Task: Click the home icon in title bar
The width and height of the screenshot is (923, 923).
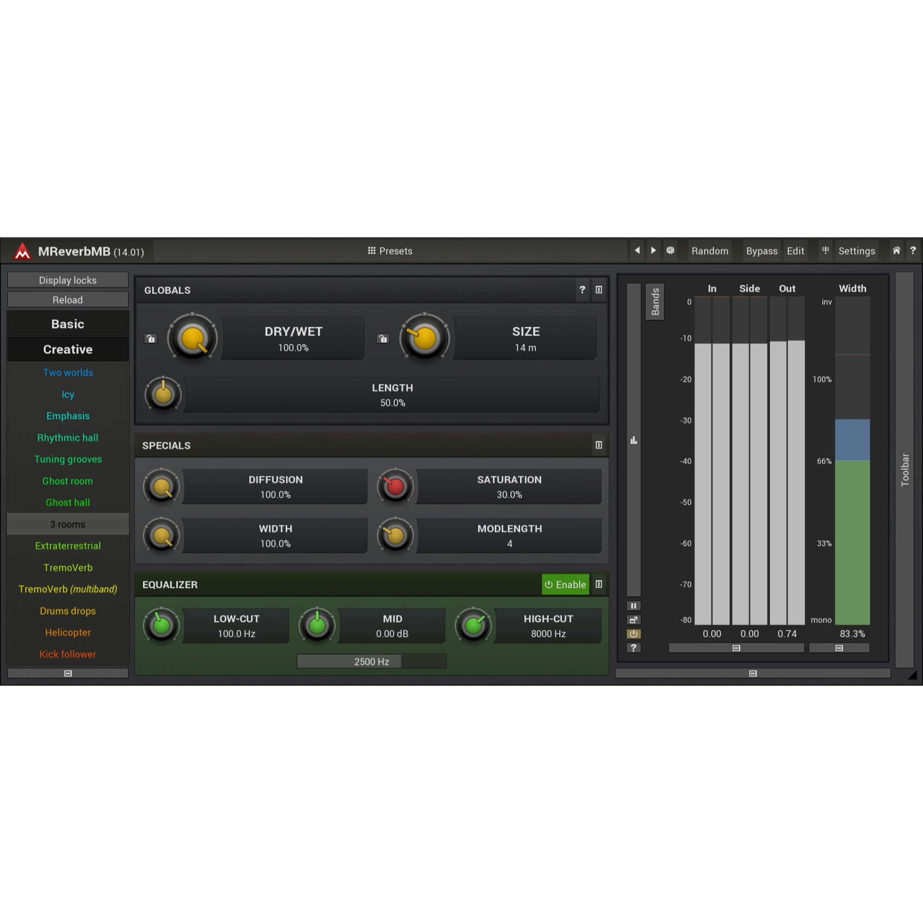Action: [x=896, y=250]
